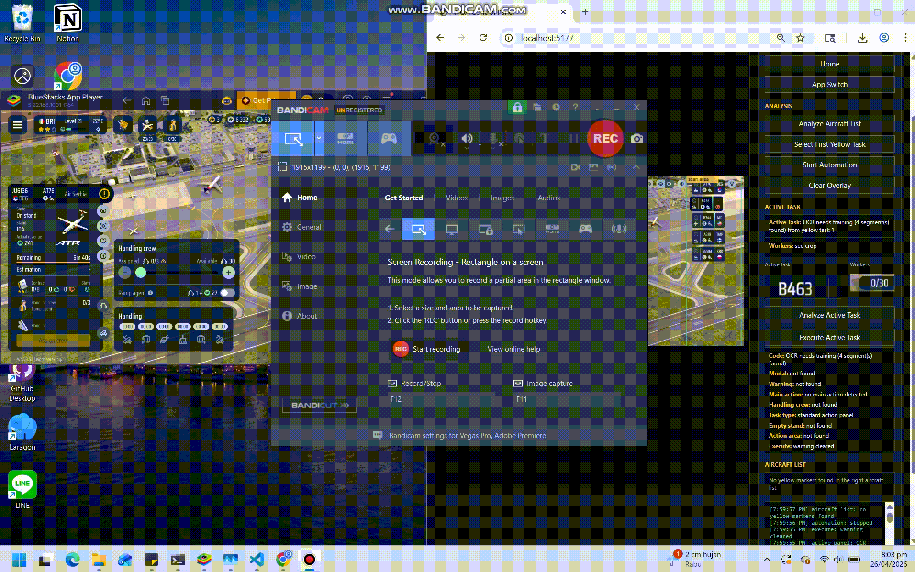The image size is (915, 572).
Task: Click Execute Active Task button
Action: coord(829,338)
